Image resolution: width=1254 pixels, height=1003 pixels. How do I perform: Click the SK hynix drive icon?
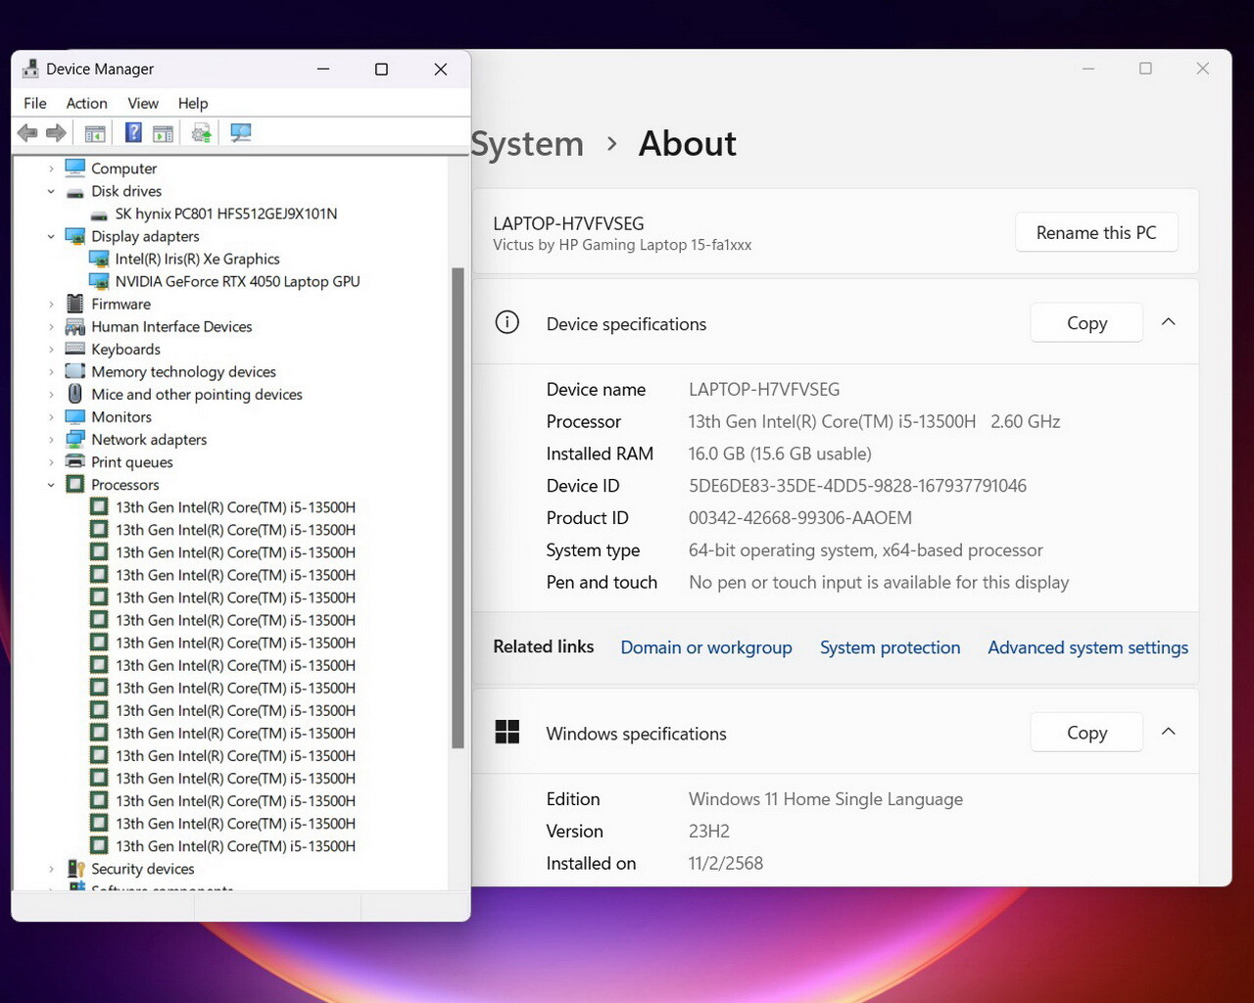coord(99,215)
